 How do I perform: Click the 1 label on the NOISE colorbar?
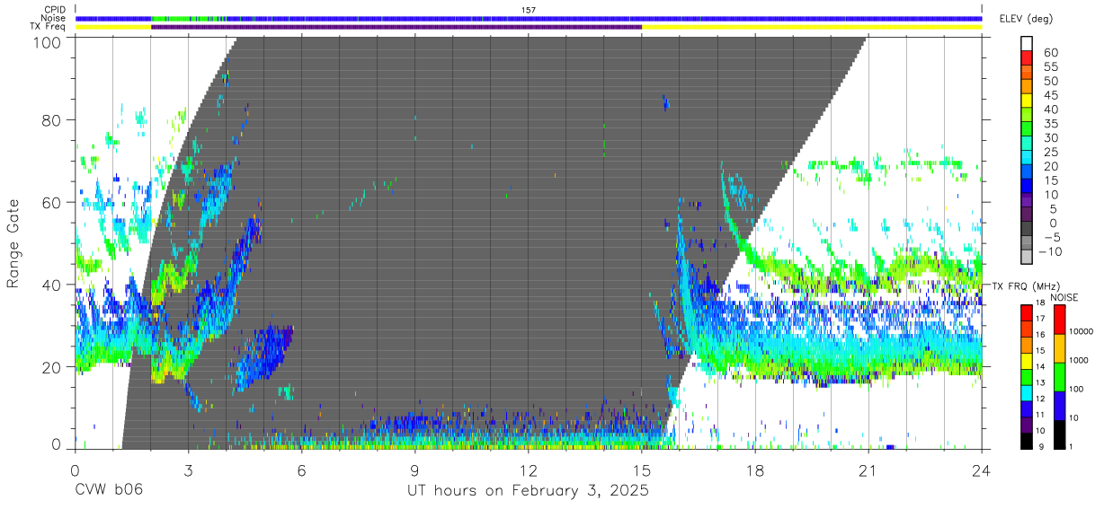[x=1071, y=447]
